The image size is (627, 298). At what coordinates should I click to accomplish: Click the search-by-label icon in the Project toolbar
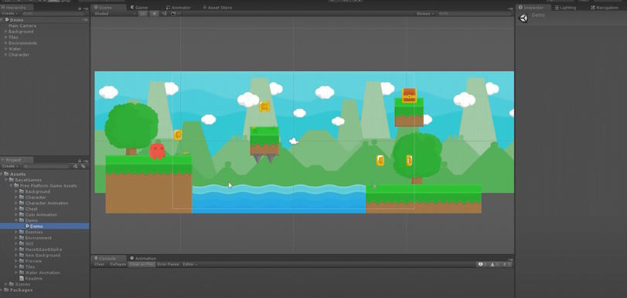click(x=83, y=166)
